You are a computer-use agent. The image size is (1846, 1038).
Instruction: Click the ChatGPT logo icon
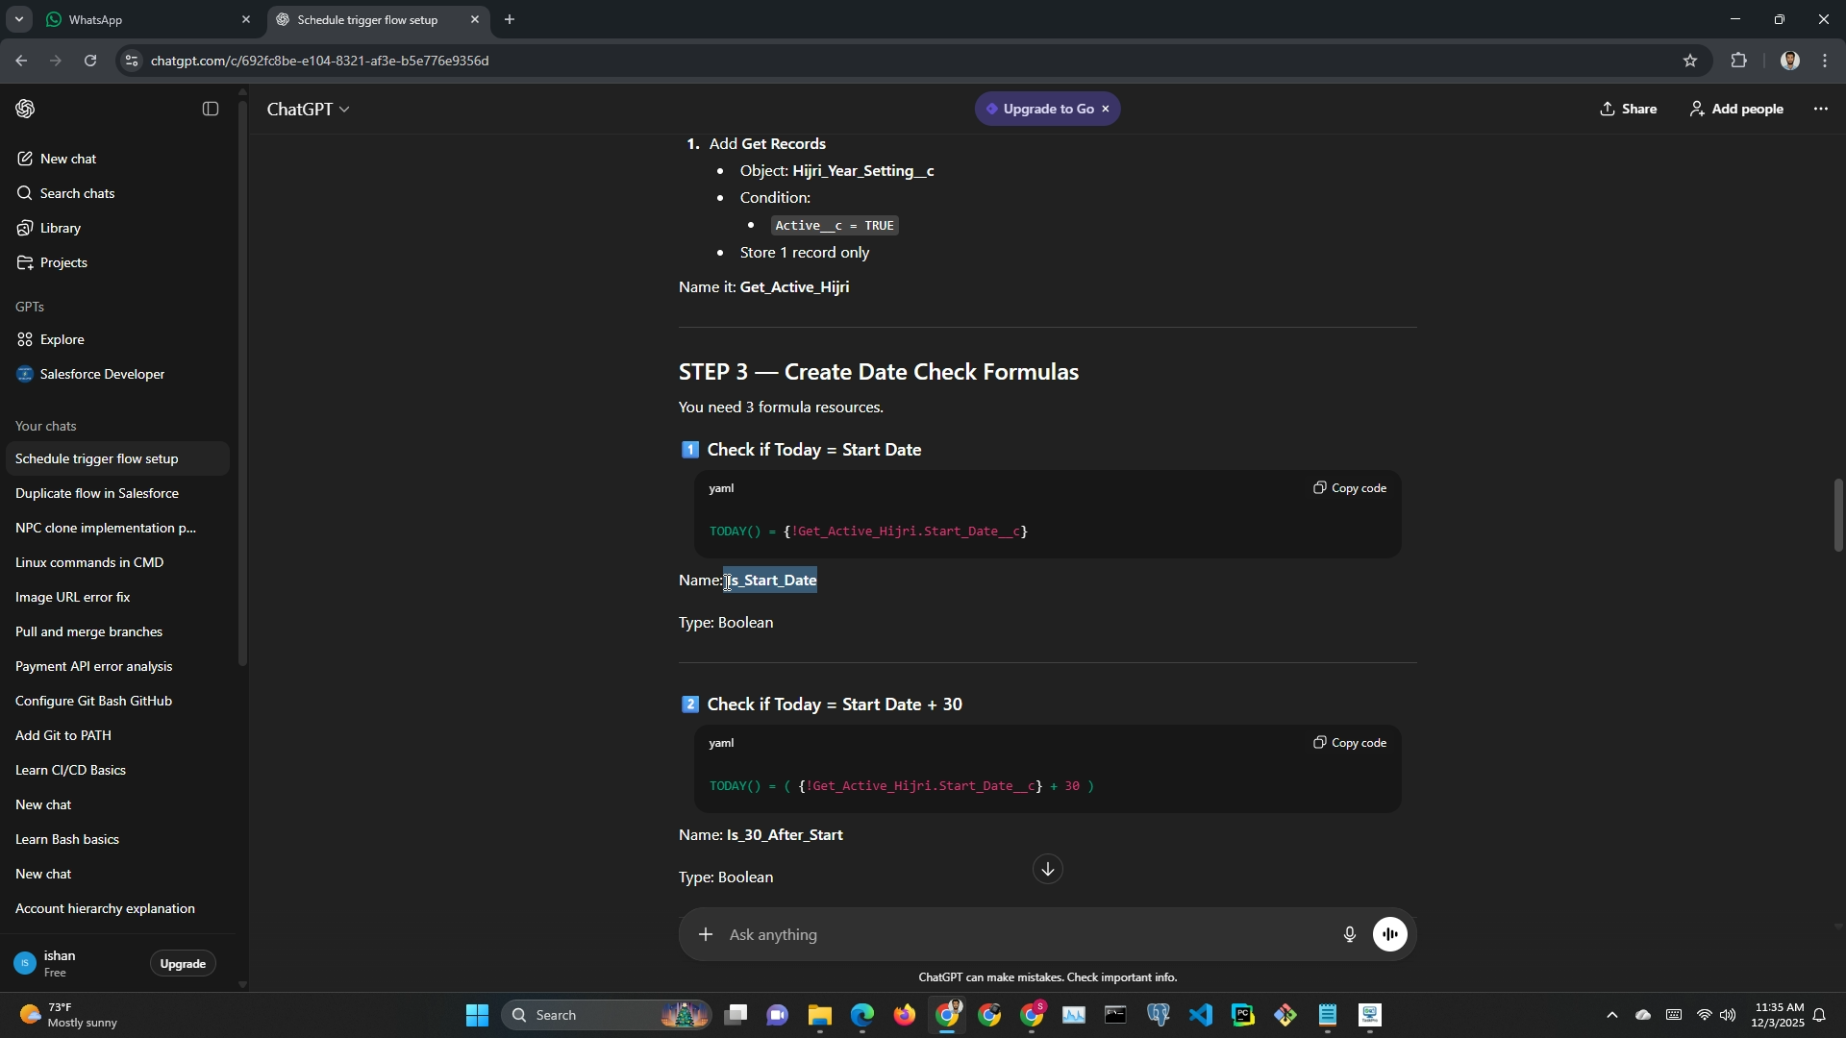[x=26, y=109]
